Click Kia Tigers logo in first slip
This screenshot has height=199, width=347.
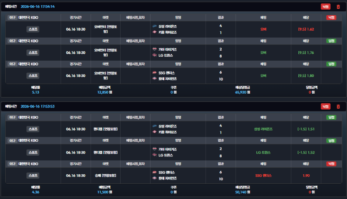point(154,49)
